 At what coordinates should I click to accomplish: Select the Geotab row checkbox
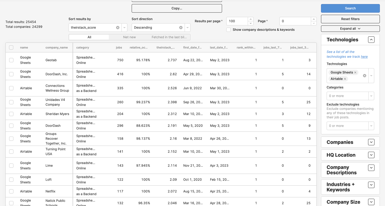click(11, 60)
